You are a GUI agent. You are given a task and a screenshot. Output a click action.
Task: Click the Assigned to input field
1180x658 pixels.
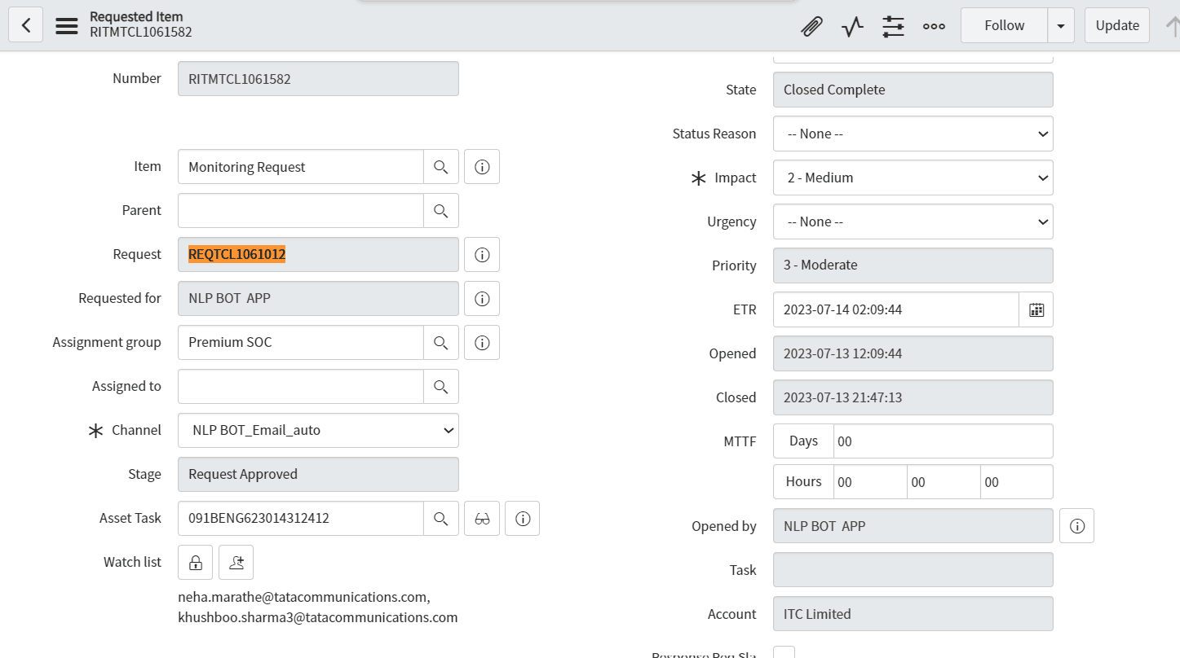click(x=300, y=387)
